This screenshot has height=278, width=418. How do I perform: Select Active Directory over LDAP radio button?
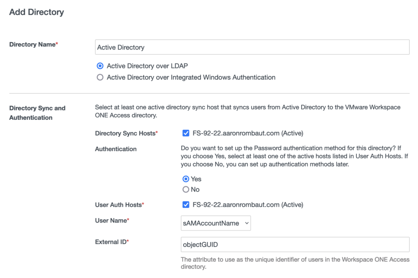100,66
